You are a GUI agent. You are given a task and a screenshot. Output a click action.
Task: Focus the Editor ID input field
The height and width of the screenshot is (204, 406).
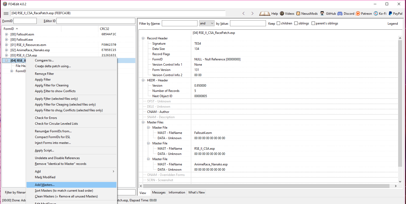tap(96, 21)
